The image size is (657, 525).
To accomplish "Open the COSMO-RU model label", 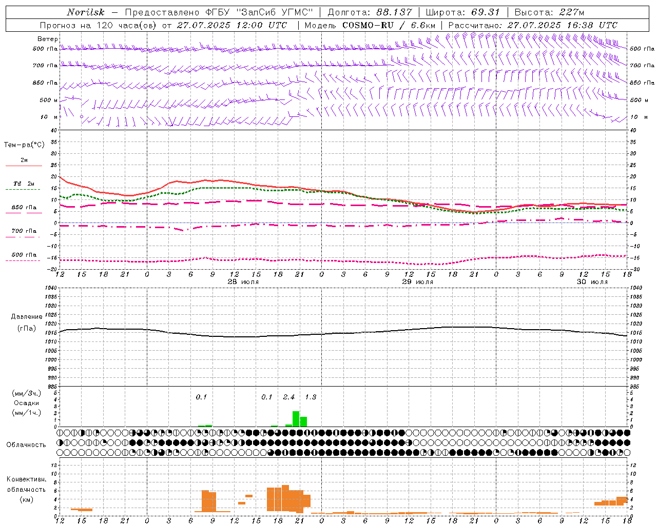I will click(369, 25).
